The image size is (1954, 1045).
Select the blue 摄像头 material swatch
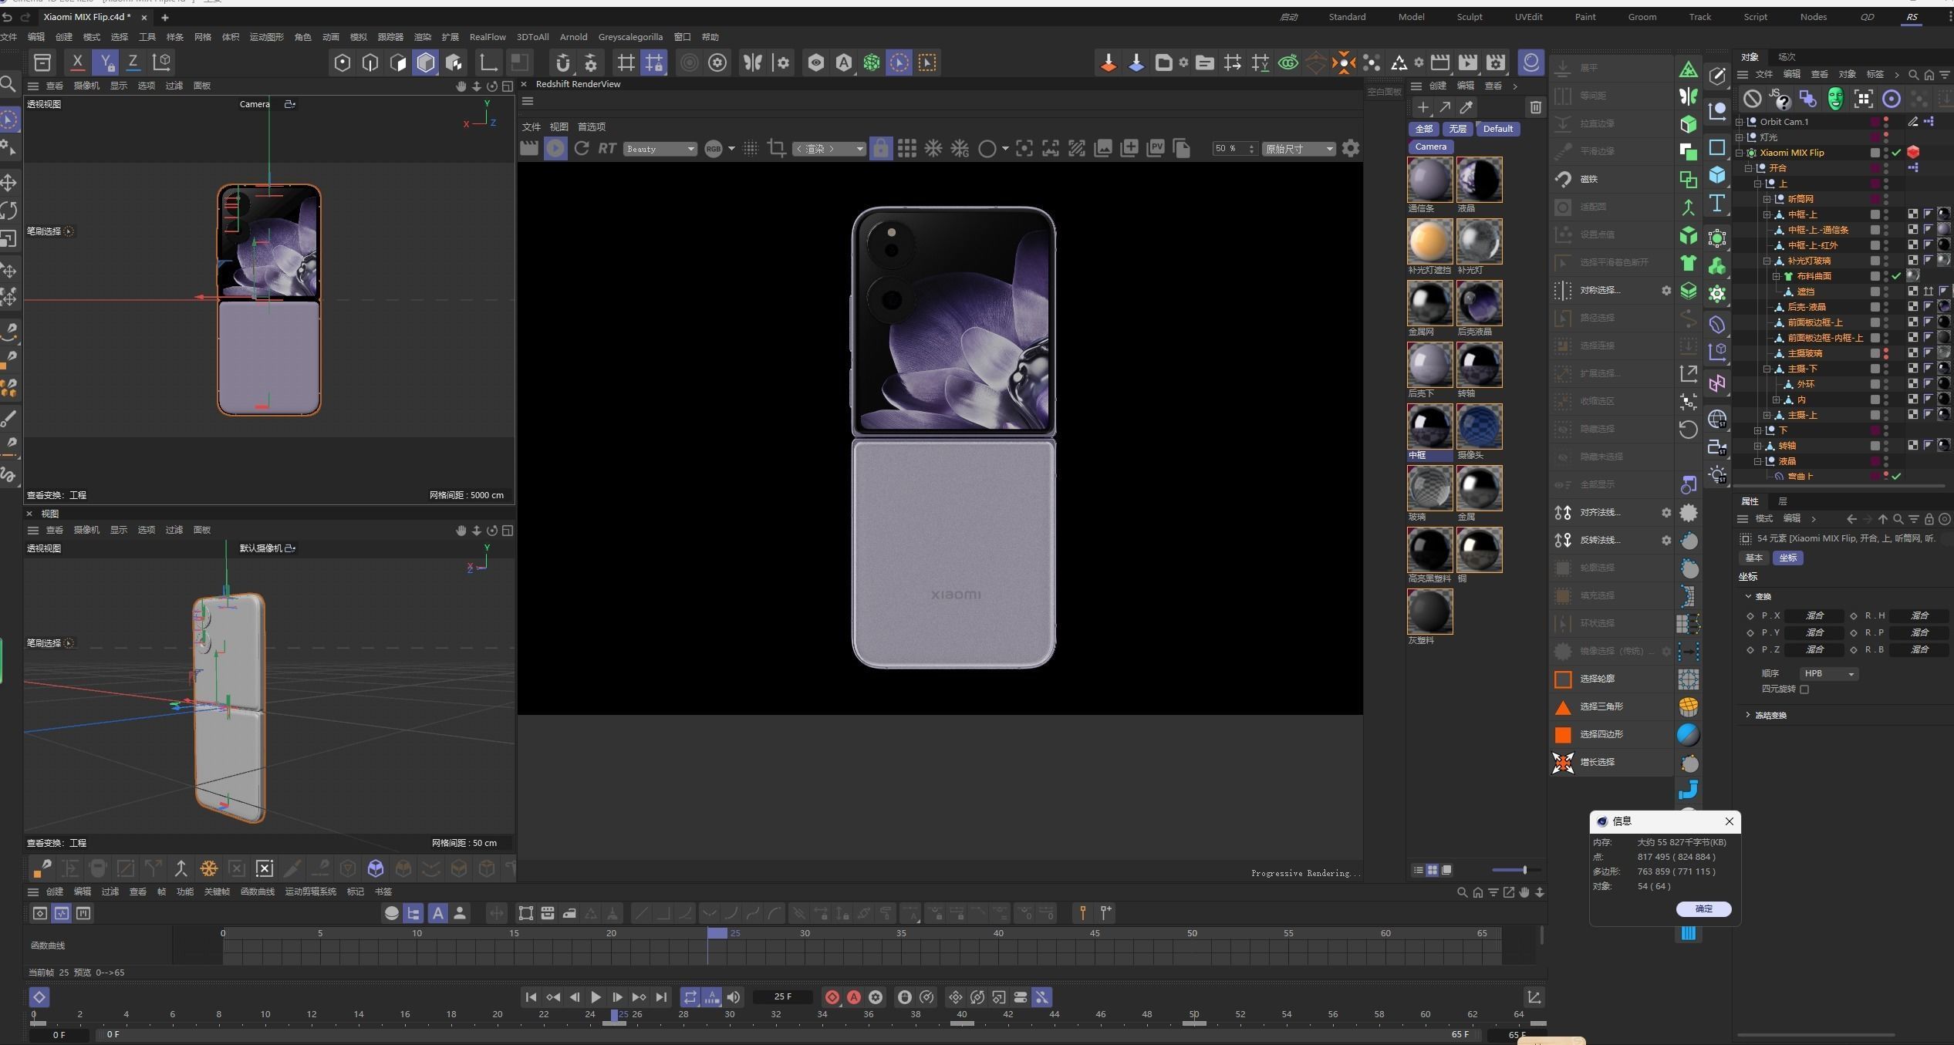[x=1479, y=426]
